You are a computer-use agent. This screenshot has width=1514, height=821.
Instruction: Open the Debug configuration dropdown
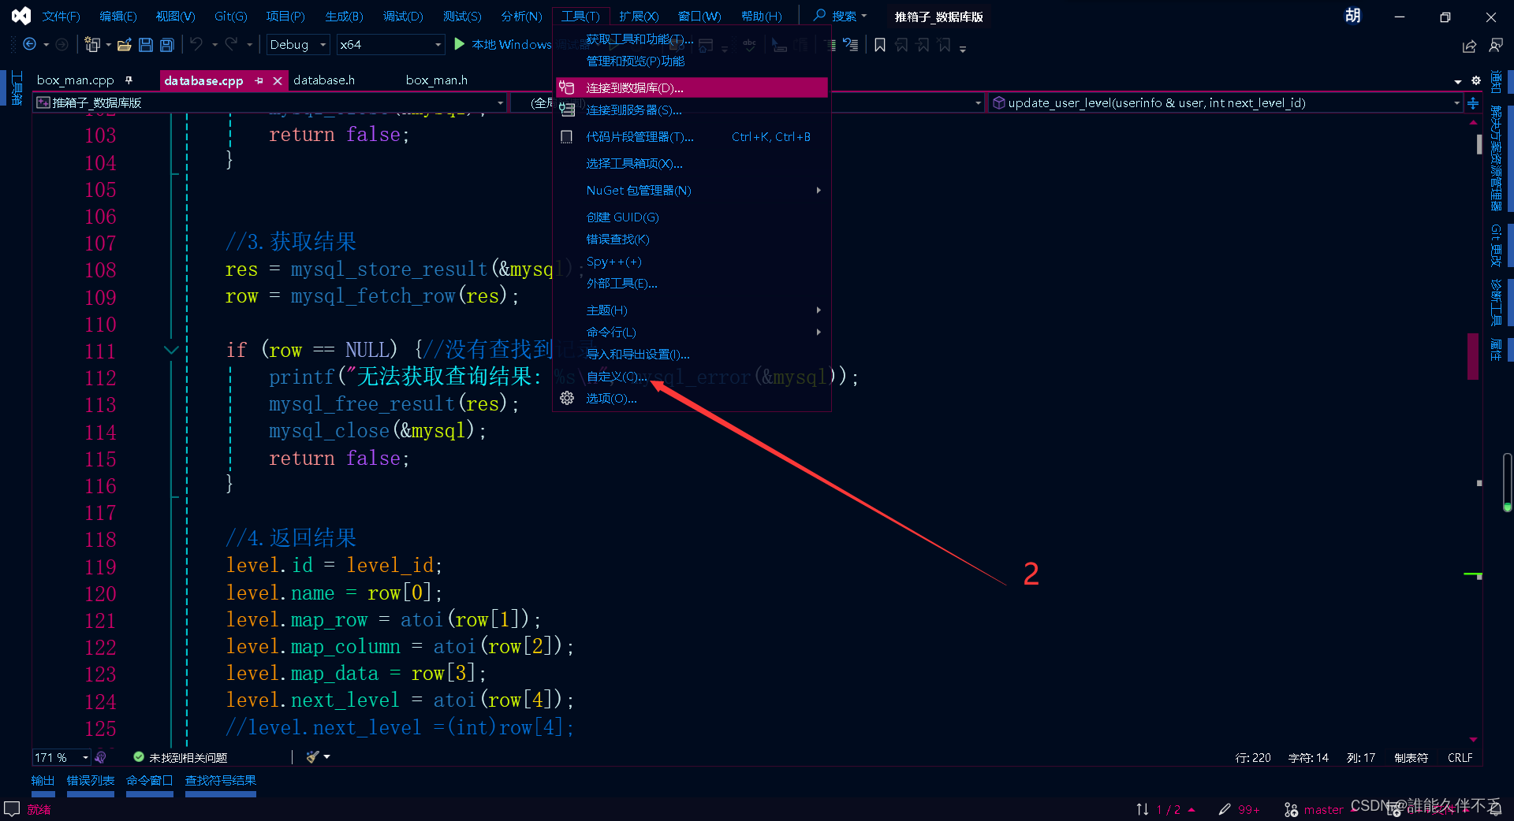pos(297,45)
